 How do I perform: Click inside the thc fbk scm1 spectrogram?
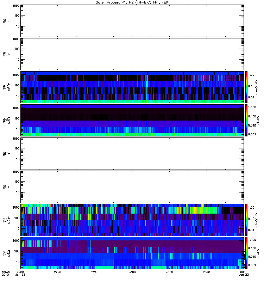(x=132, y=253)
